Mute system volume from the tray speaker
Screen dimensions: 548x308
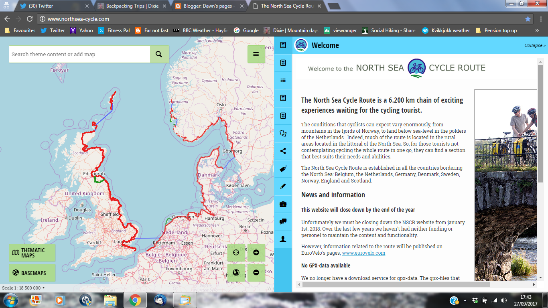click(x=504, y=300)
